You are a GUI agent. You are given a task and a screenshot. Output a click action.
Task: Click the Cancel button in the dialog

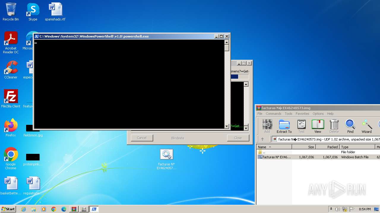[142, 138]
